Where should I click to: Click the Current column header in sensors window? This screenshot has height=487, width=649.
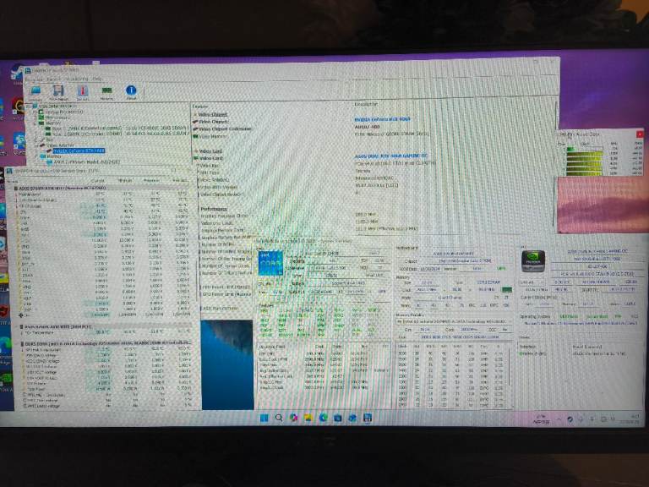click(98, 181)
